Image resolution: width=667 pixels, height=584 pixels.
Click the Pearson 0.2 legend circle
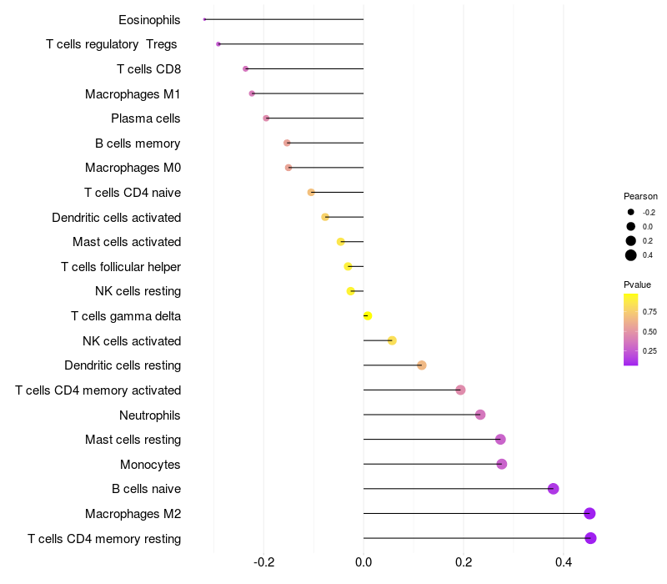coord(631,240)
